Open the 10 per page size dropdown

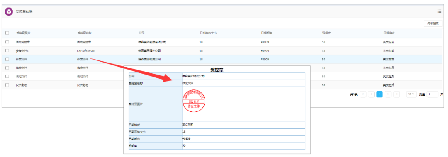411,94
